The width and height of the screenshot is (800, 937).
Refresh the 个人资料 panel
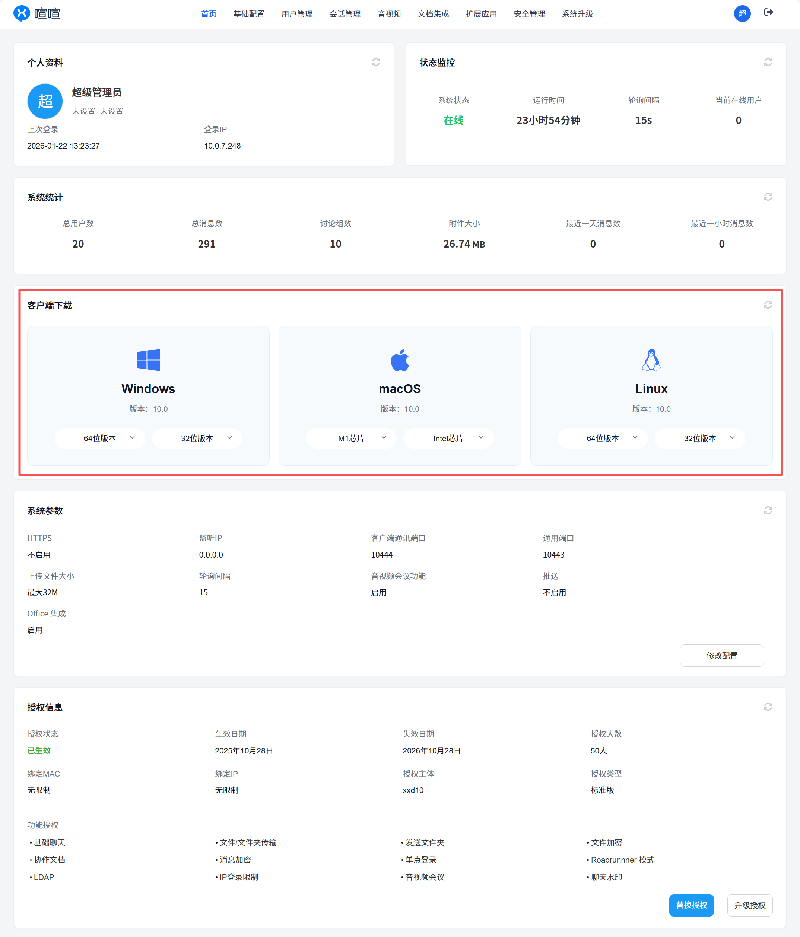click(375, 63)
